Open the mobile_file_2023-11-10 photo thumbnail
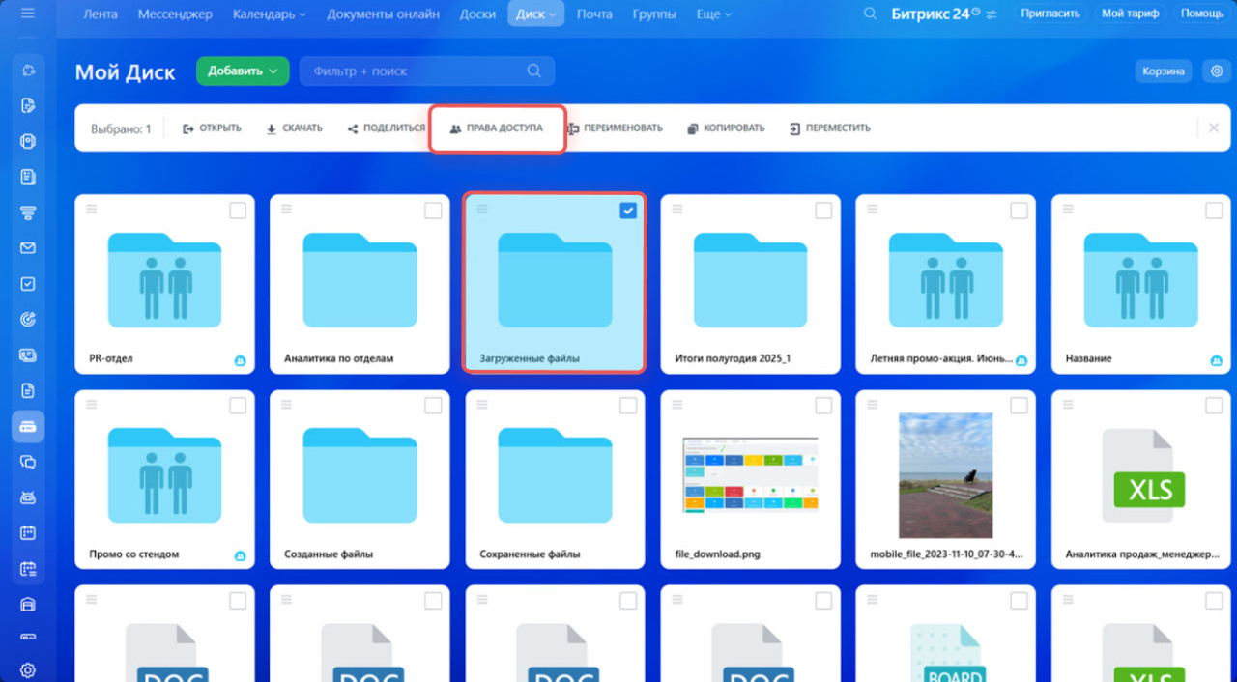The height and width of the screenshot is (682, 1237). 945,474
